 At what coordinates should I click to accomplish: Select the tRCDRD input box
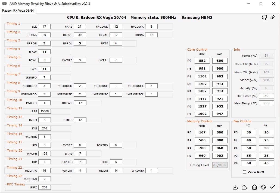click(116, 27)
